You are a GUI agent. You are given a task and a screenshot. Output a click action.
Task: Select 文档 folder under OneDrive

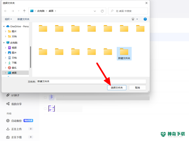coord(12,36)
